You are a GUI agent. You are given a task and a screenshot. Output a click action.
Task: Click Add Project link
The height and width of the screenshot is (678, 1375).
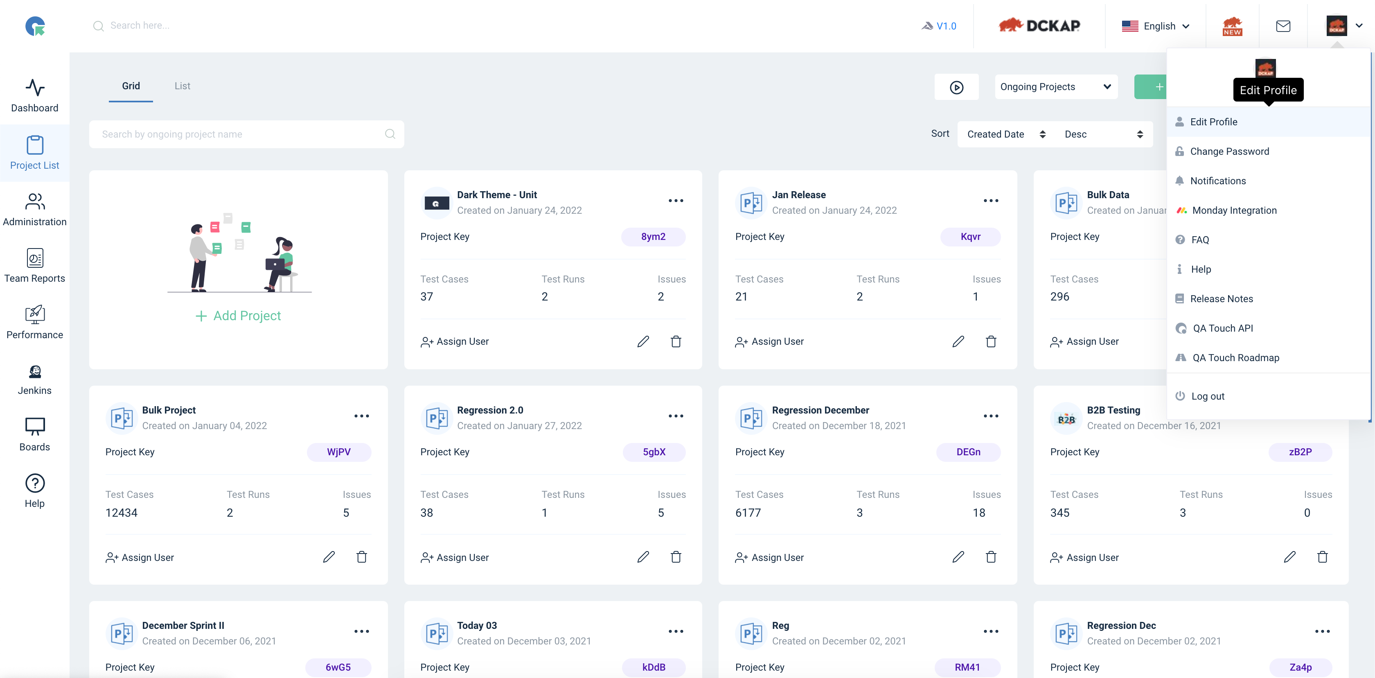238,316
